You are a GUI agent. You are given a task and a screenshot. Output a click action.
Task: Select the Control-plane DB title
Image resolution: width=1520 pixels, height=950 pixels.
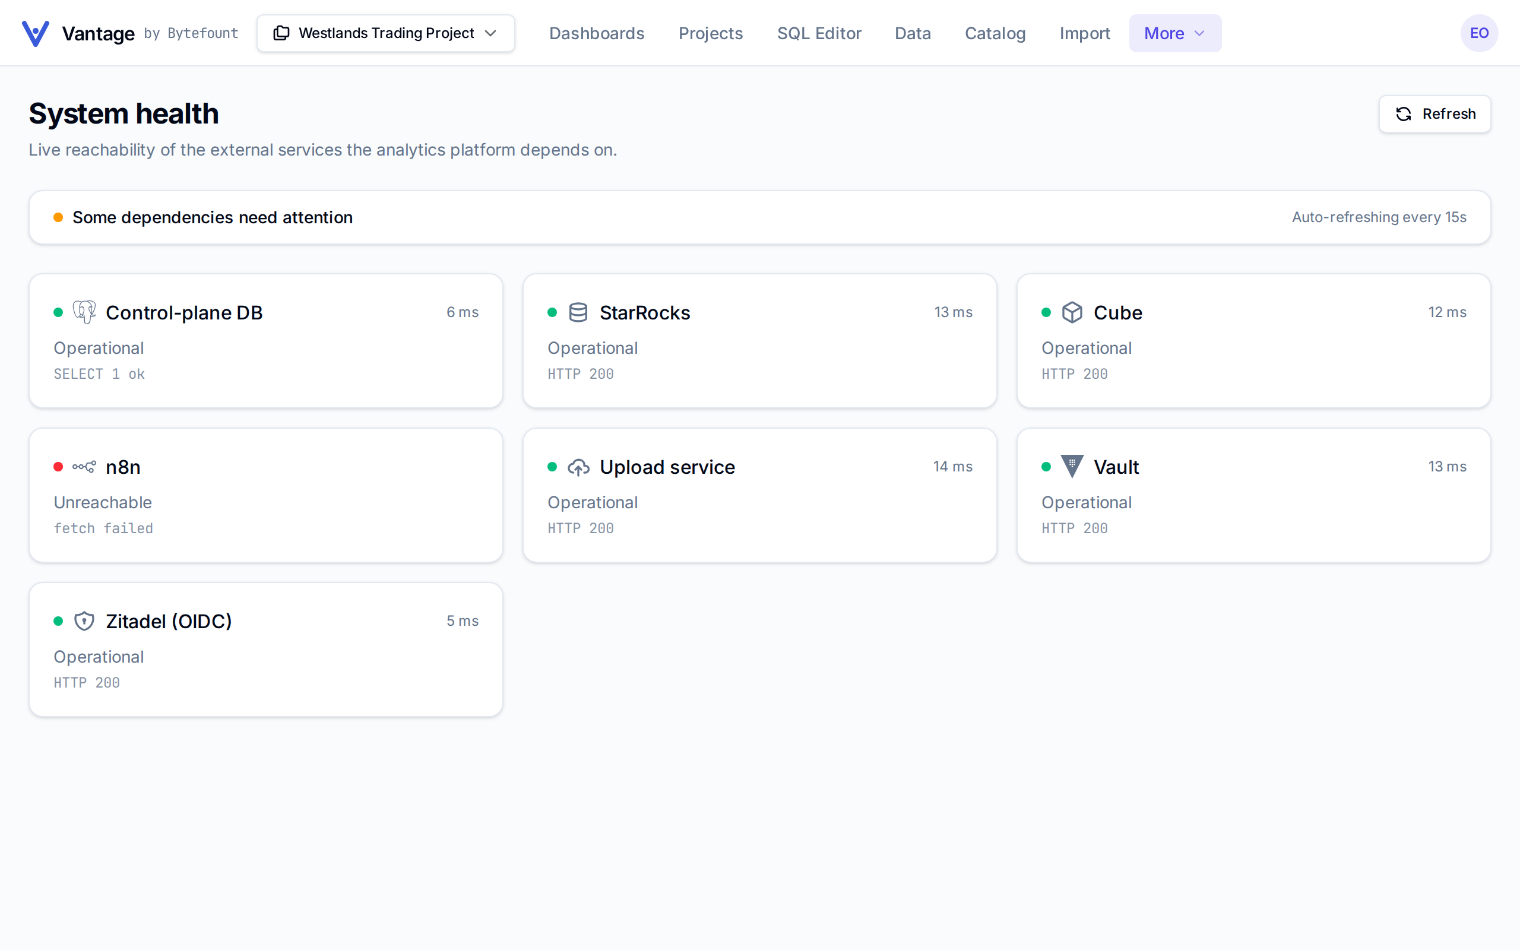[184, 312]
